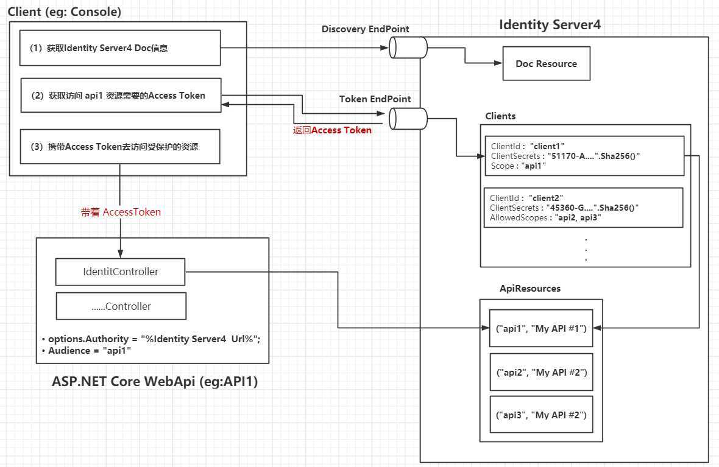The width and height of the screenshot is (719, 467).
Task: Click the 'AllowedScopes : "api2, api3"' line
Action: click(545, 218)
